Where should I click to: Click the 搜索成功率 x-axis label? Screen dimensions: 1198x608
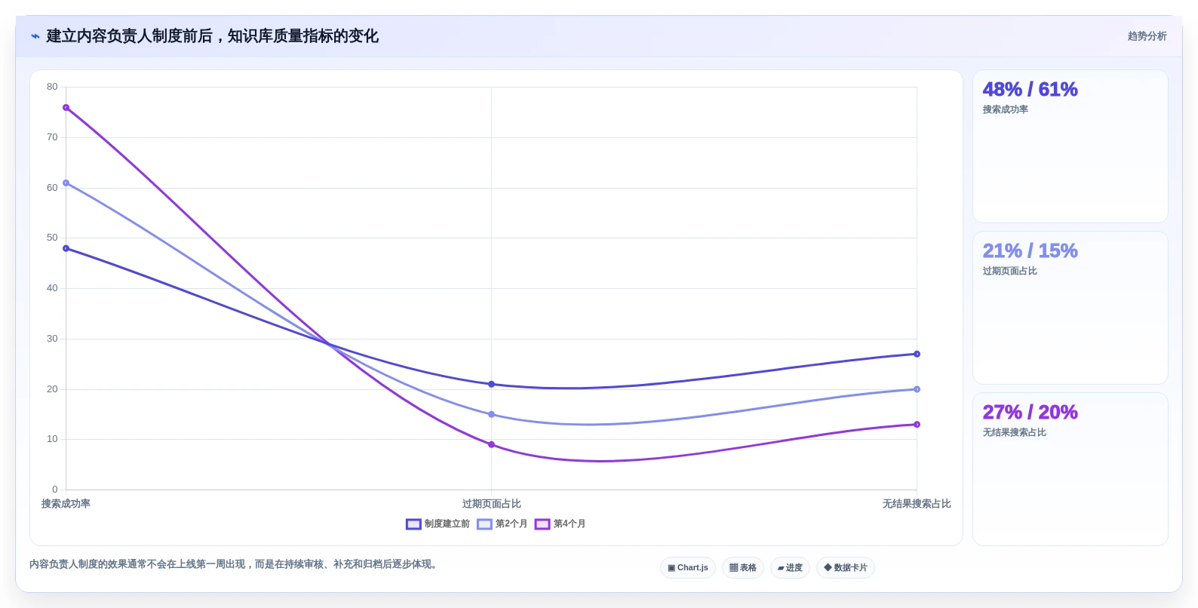pos(66,504)
